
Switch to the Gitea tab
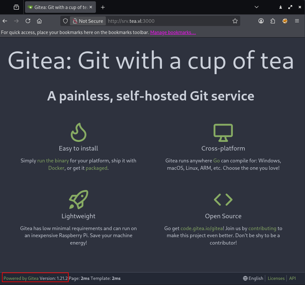click(x=58, y=7)
